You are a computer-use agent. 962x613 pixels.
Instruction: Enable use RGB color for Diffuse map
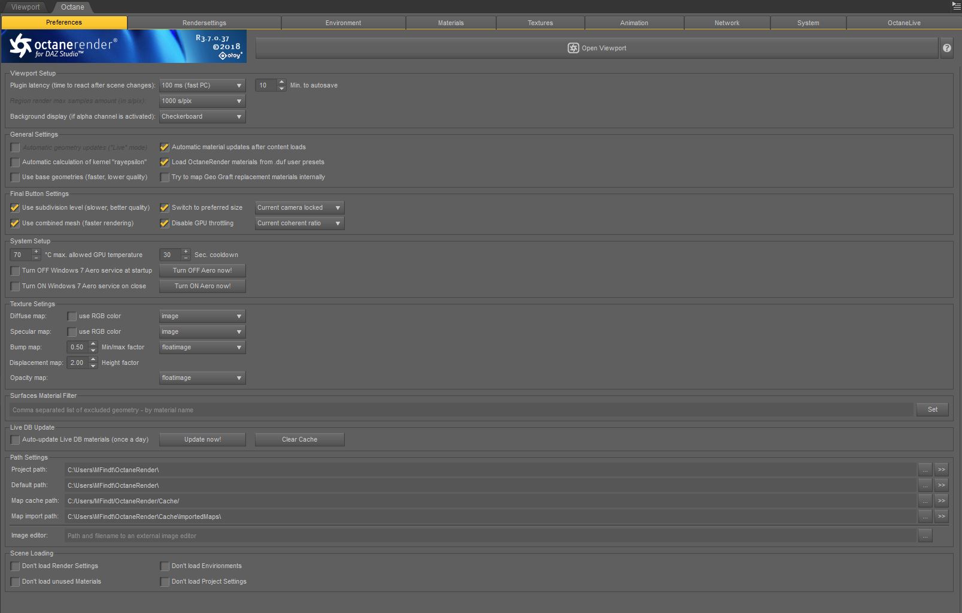coord(72,316)
